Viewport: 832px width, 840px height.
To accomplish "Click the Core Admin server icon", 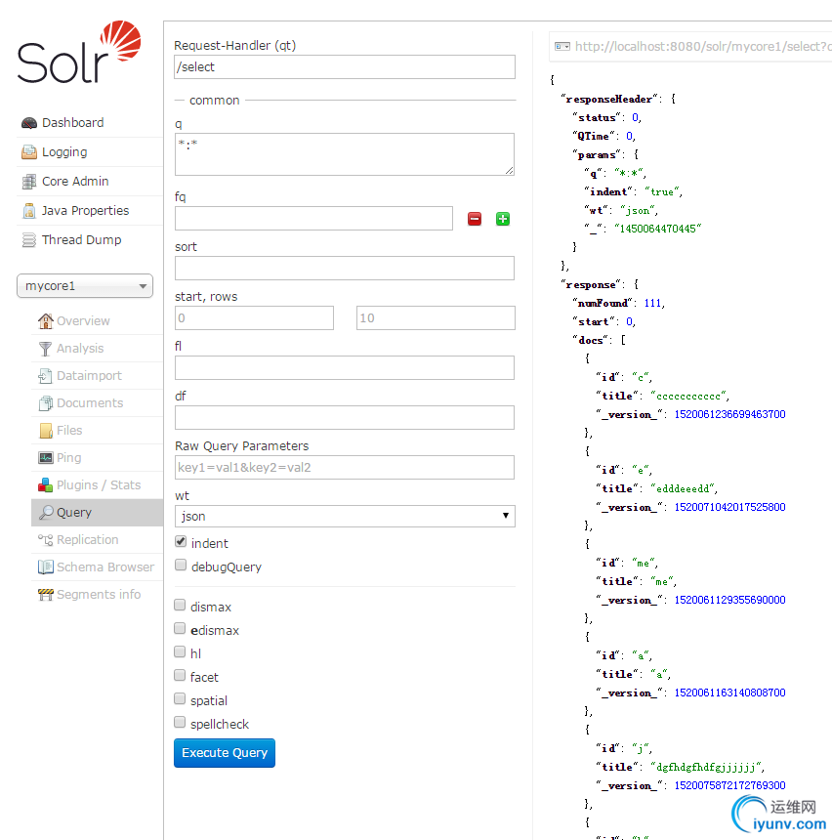I will 29,182.
